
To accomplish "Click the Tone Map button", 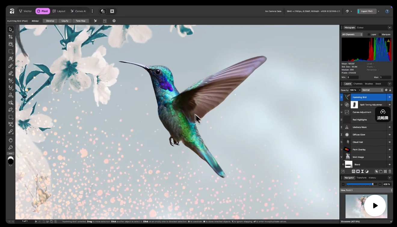I will coord(81,21).
